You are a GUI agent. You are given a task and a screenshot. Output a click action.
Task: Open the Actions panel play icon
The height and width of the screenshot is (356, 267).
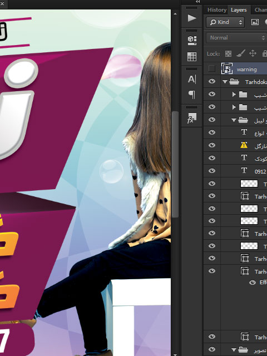192,18
